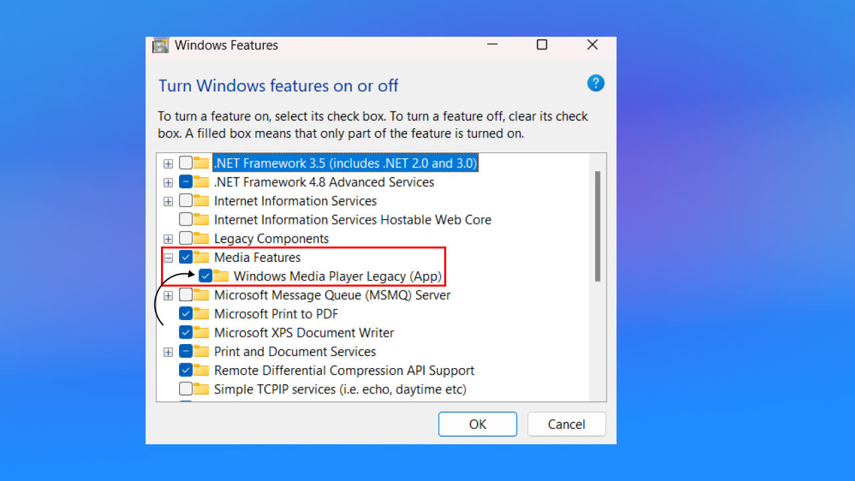This screenshot has height=481, width=855.
Task: Select "Microsoft Print to PDF" row text
Action: coord(276,314)
